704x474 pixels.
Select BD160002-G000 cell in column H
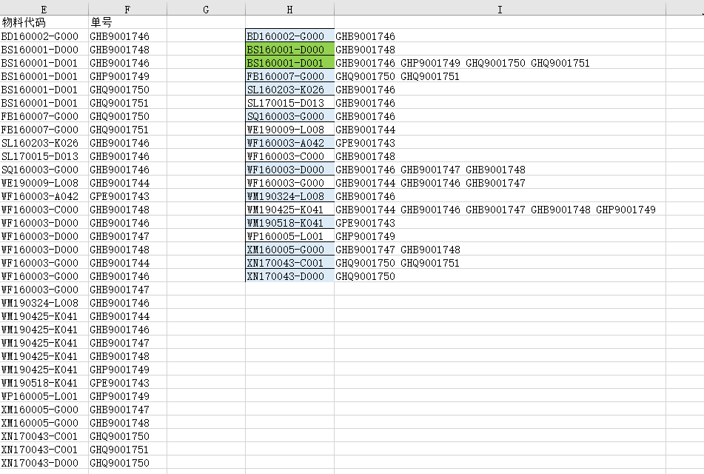(289, 36)
